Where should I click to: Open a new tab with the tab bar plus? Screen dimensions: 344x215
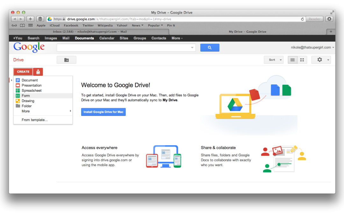tap(331, 32)
